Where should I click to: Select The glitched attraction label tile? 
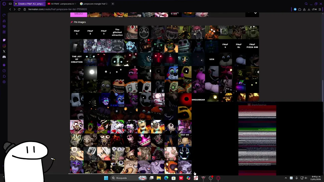coord(117,32)
